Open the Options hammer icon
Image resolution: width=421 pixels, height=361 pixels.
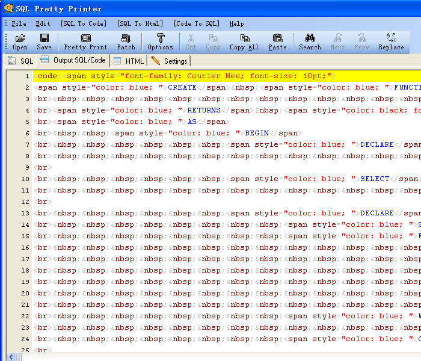pos(160,42)
